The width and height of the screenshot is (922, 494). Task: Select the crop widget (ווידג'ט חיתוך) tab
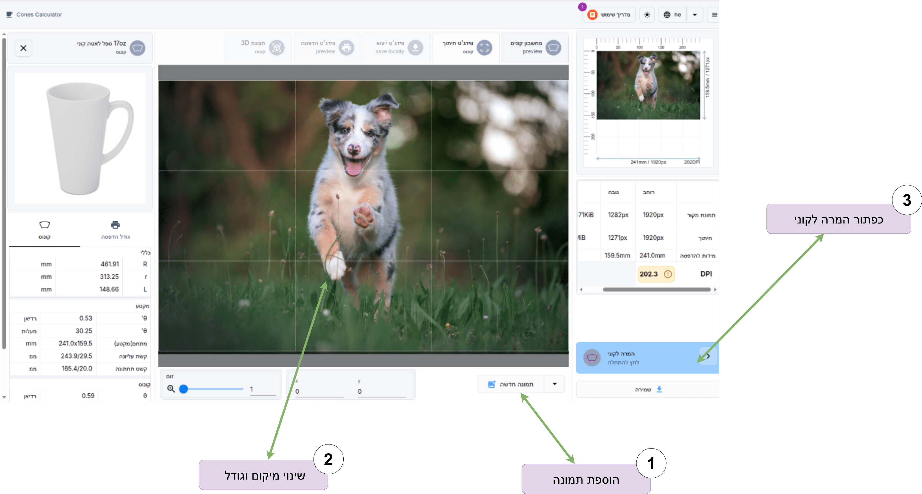[466, 47]
